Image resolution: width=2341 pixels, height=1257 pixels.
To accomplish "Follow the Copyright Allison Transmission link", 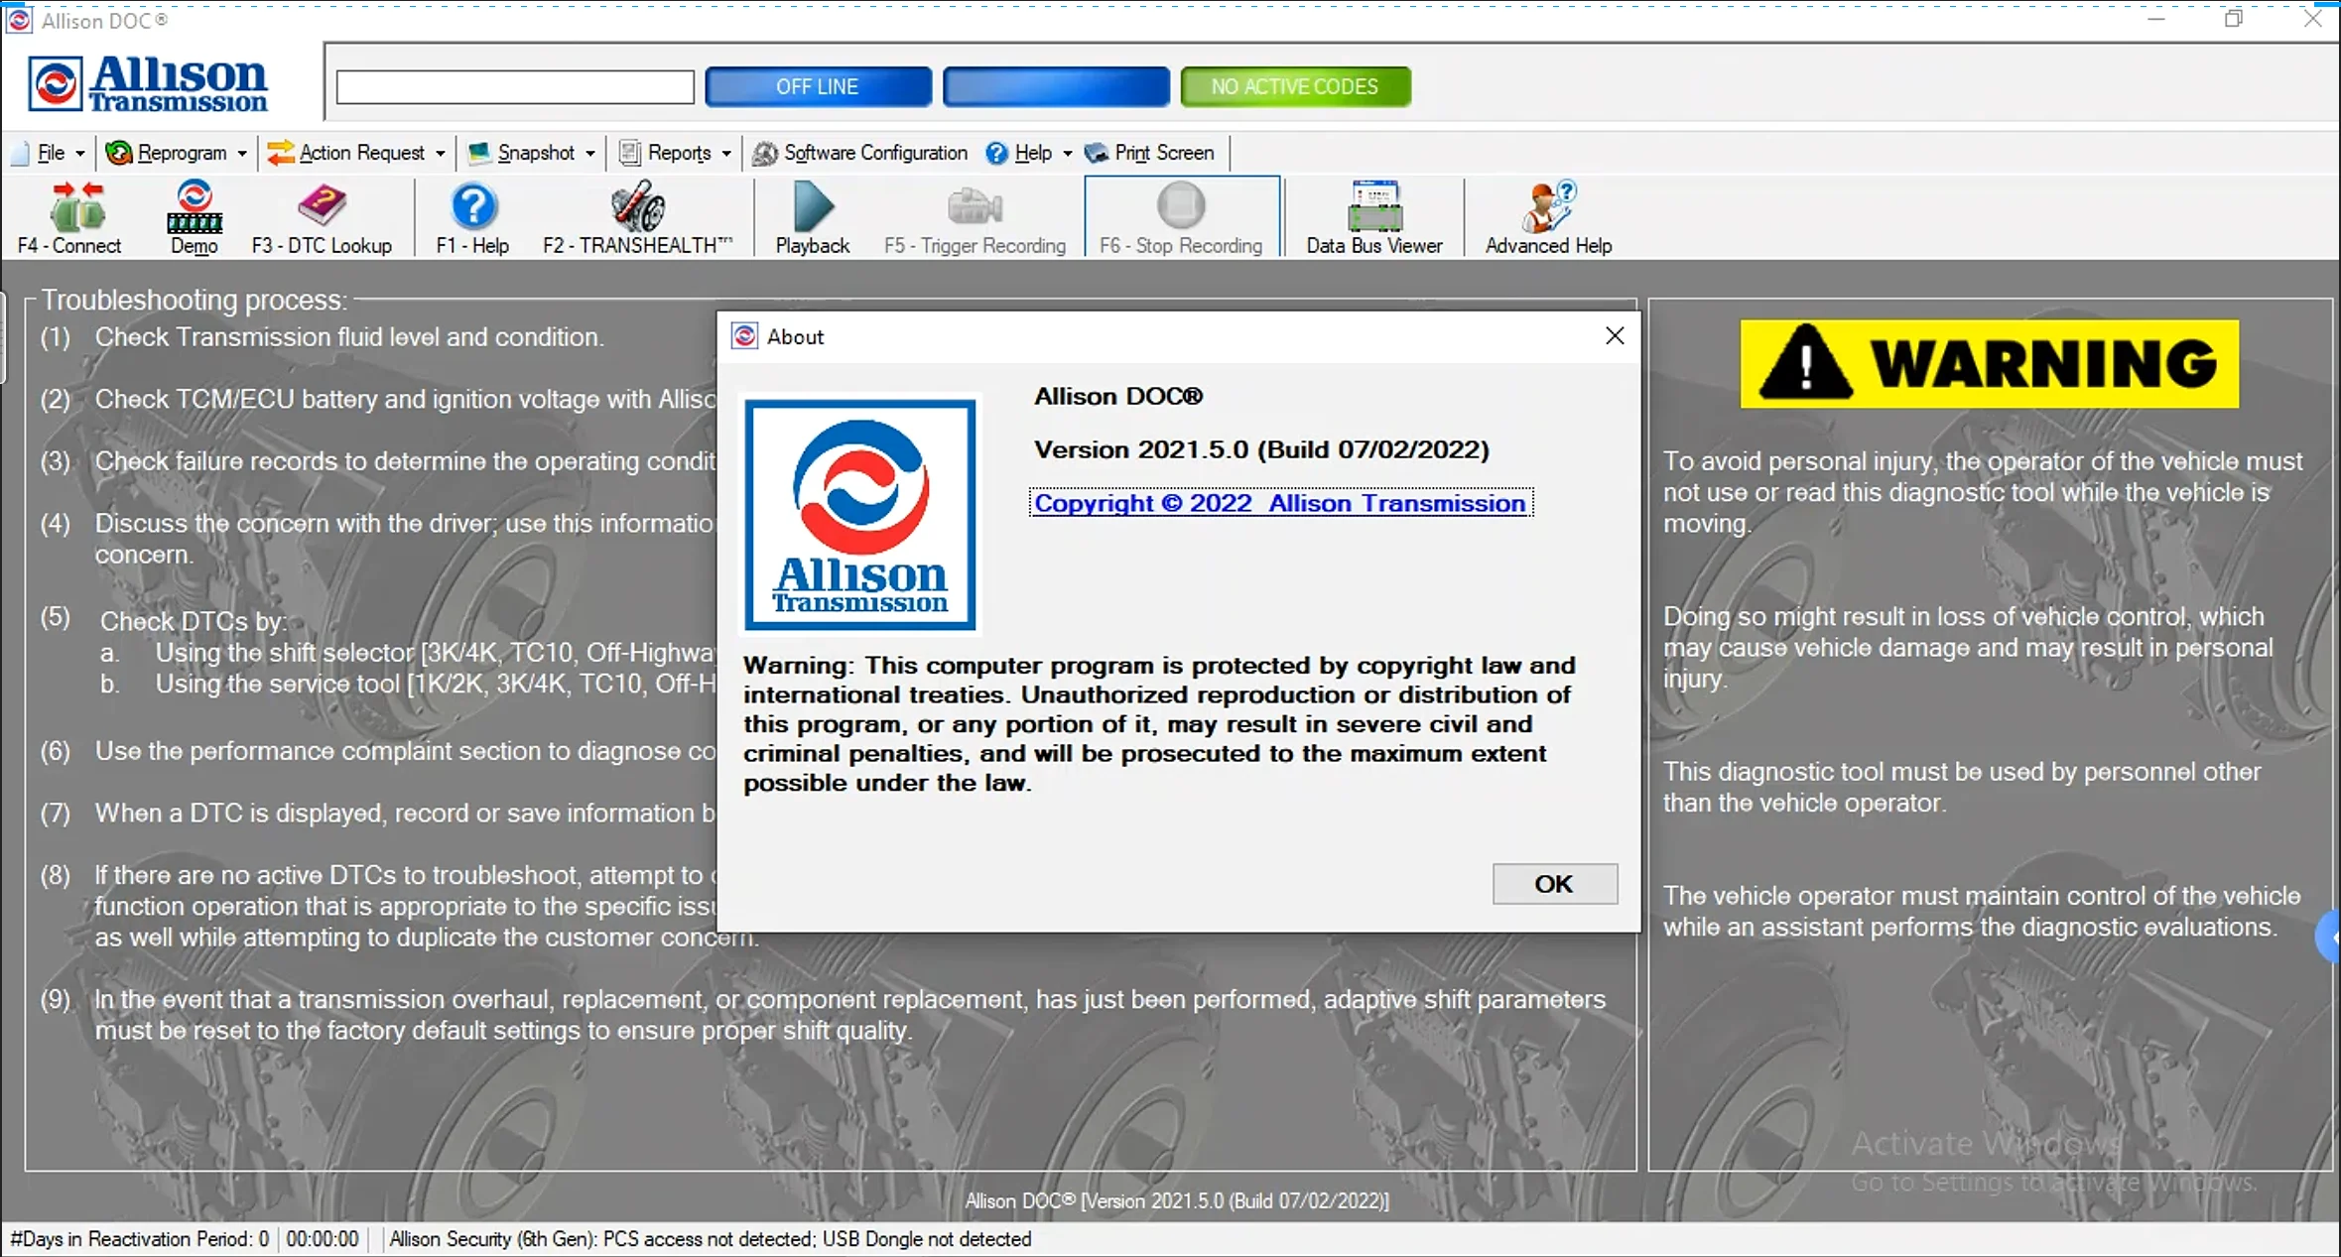I will [x=1280, y=503].
